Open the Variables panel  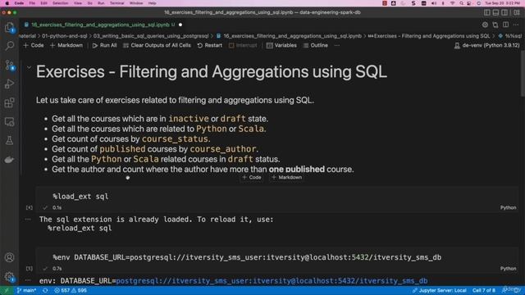pos(281,46)
